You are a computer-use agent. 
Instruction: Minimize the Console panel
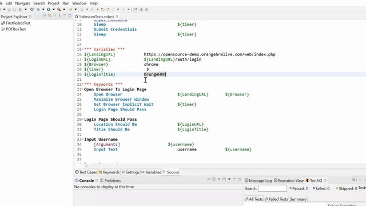click(234, 179)
